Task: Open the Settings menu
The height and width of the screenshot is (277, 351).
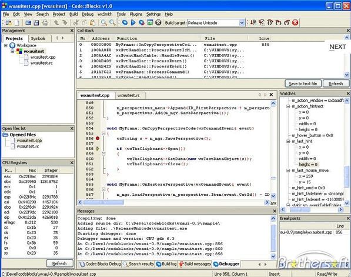Action: click(153, 14)
